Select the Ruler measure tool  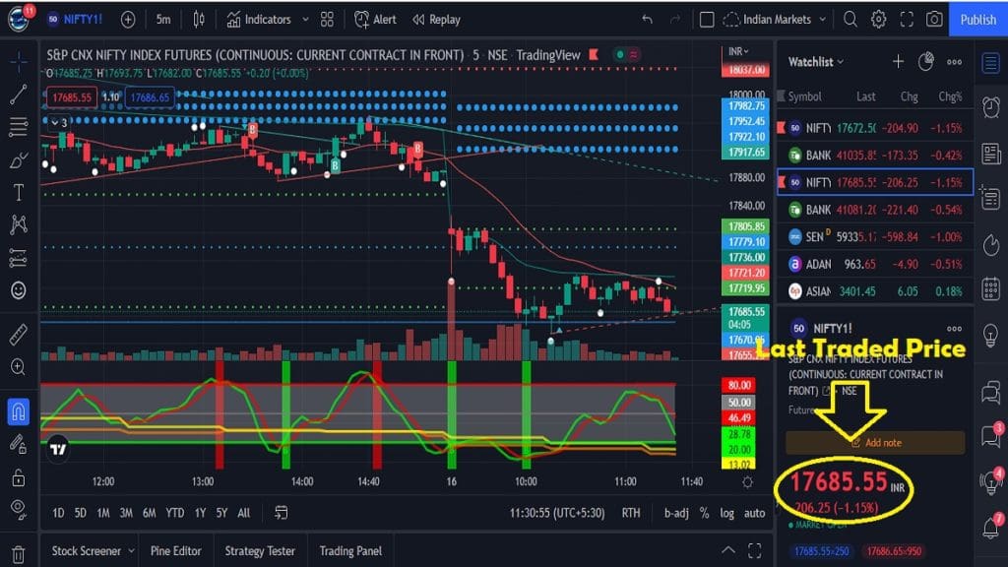tap(19, 335)
